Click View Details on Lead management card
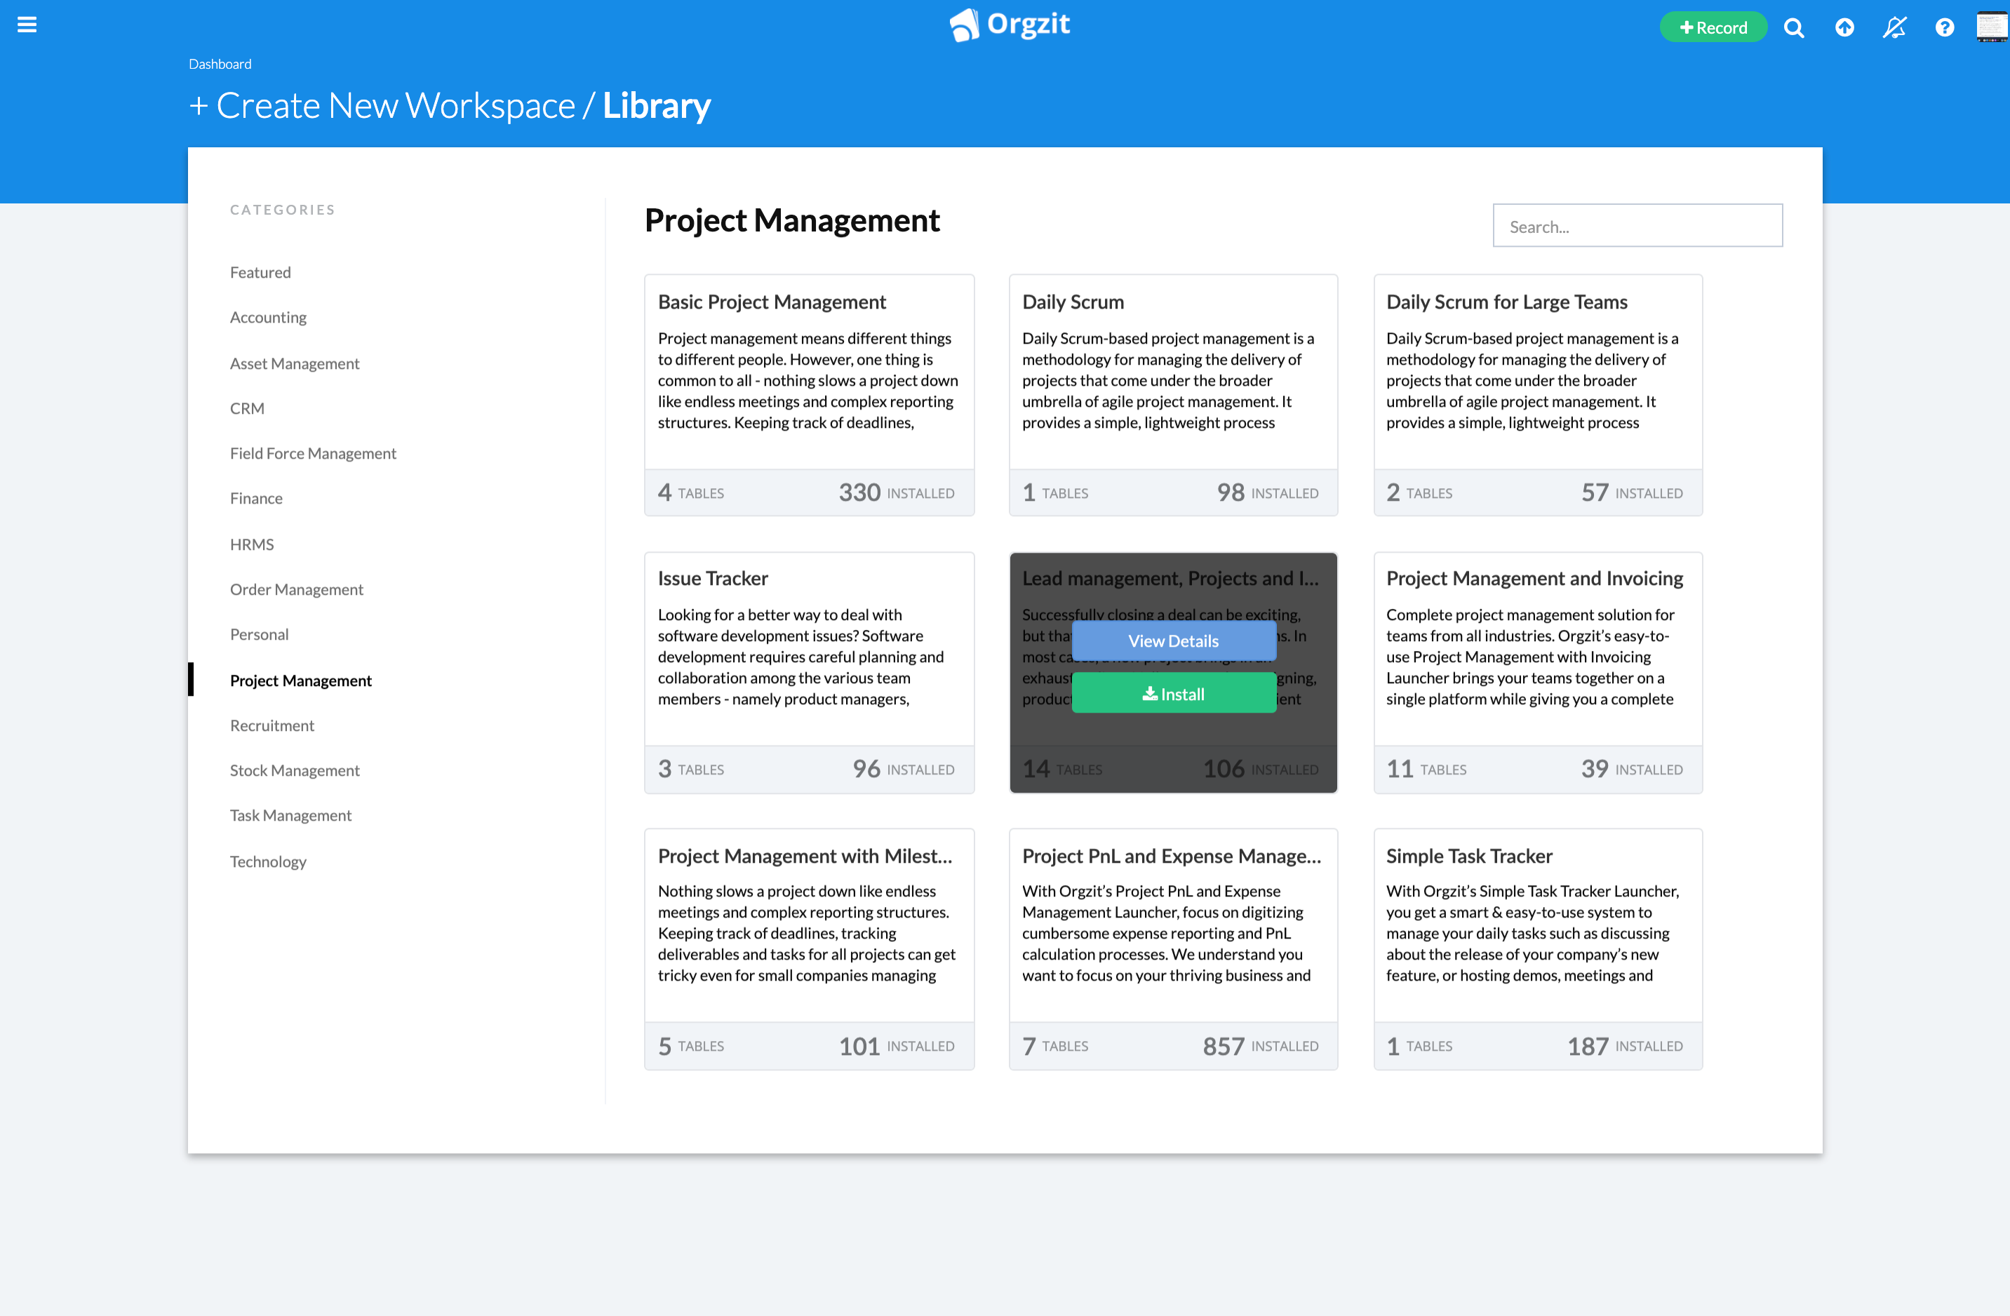Screen dimensions: 2010x1316 pyautogui.click(x=1173, y=641)
